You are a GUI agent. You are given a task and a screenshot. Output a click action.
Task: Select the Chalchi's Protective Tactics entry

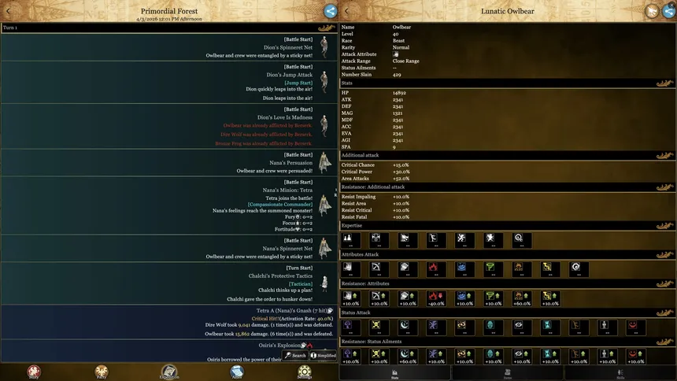click(x=169, y=283)
